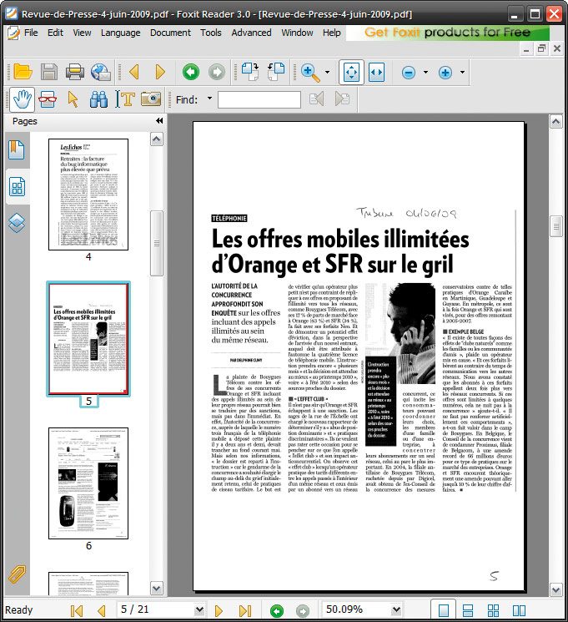The image size is (568, 622).
Task: Open a file with the folder icon
Action: pyautogui.click(x=23, y=72)
